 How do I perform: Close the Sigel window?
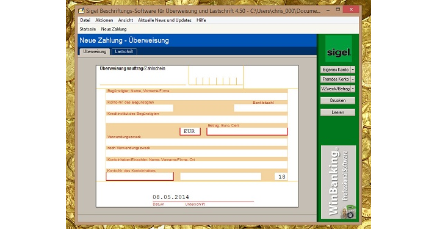[351, 10]
